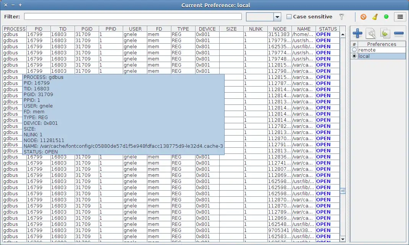Image resolution: width=409 pixels, height=245 pixels.
Task: Click the broom icon to clear results
Action: point(375,17)
